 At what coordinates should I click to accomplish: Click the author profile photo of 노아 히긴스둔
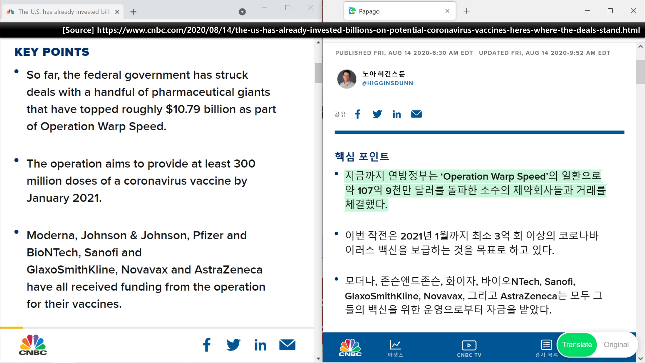347,79
